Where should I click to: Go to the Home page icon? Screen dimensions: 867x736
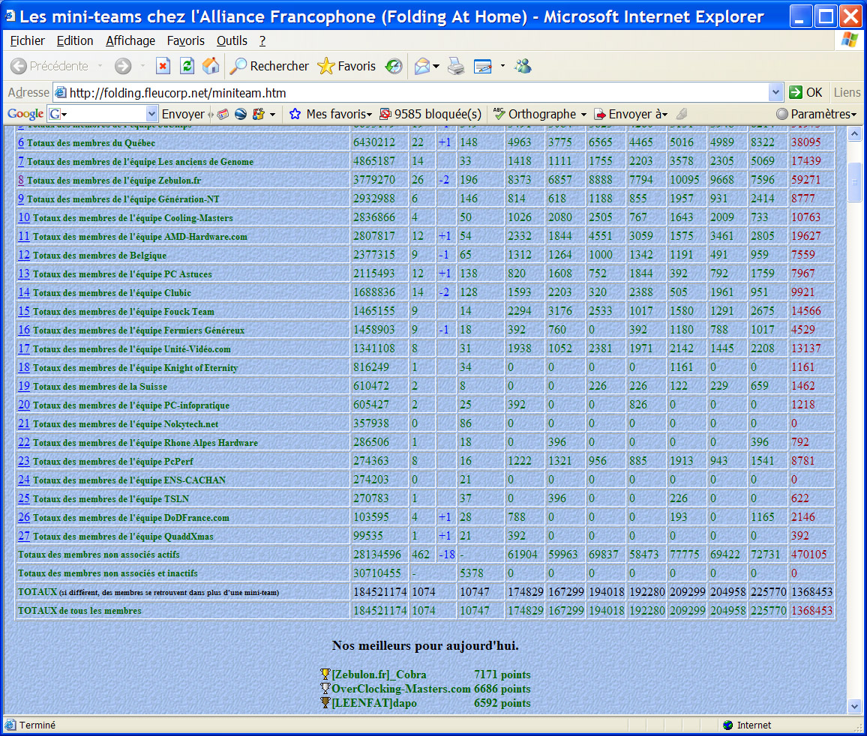(211, 66)
